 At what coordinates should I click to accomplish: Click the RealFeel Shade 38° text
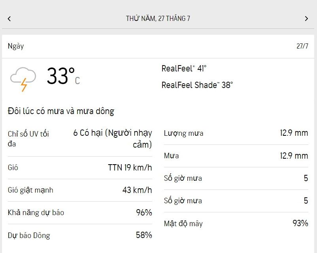coord(197,85)
